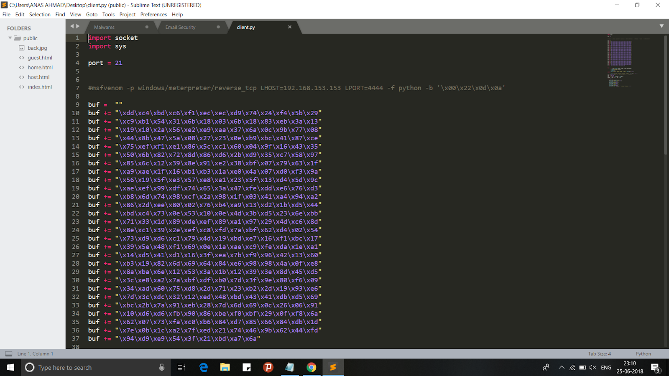Click 'import sys' on line 2
Screen dimensions: 669x376
(107, 46)
